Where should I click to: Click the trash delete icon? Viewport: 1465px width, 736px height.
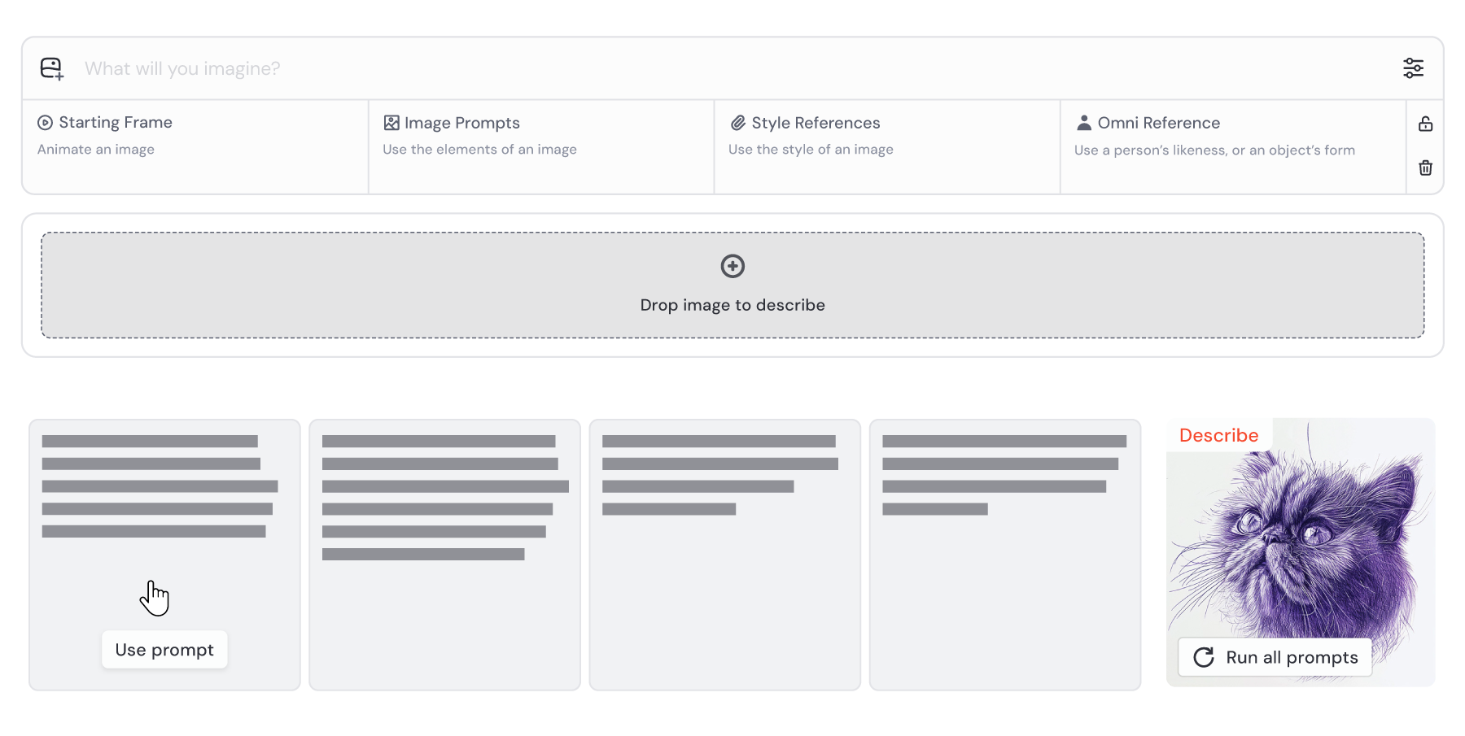[x=1425, y=168]
